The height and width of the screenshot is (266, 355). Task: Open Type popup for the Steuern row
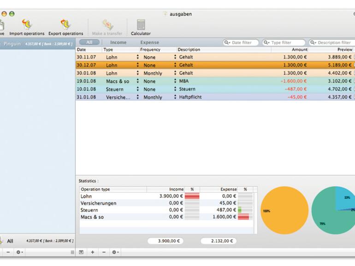coord(137,89)
